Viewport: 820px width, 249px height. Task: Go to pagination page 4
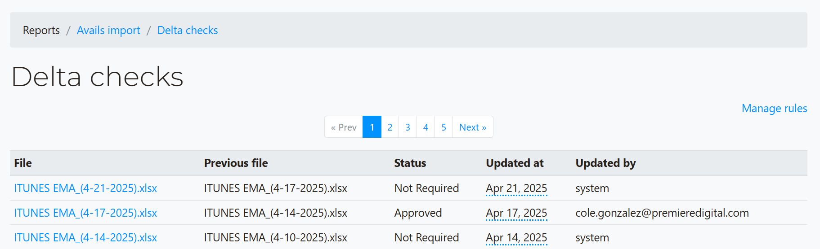click(426, 127)
